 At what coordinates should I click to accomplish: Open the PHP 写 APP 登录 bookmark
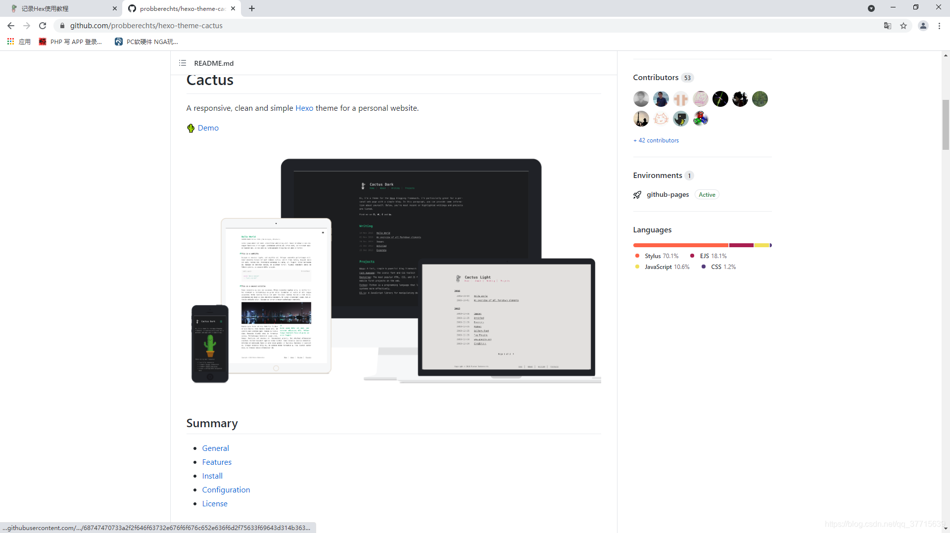pos(70,42)
